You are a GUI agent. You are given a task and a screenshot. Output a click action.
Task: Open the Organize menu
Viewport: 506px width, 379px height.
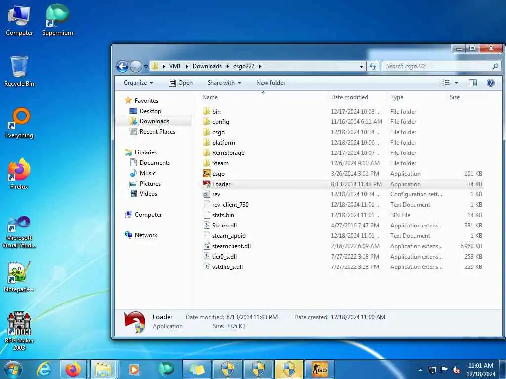point(138,83)
